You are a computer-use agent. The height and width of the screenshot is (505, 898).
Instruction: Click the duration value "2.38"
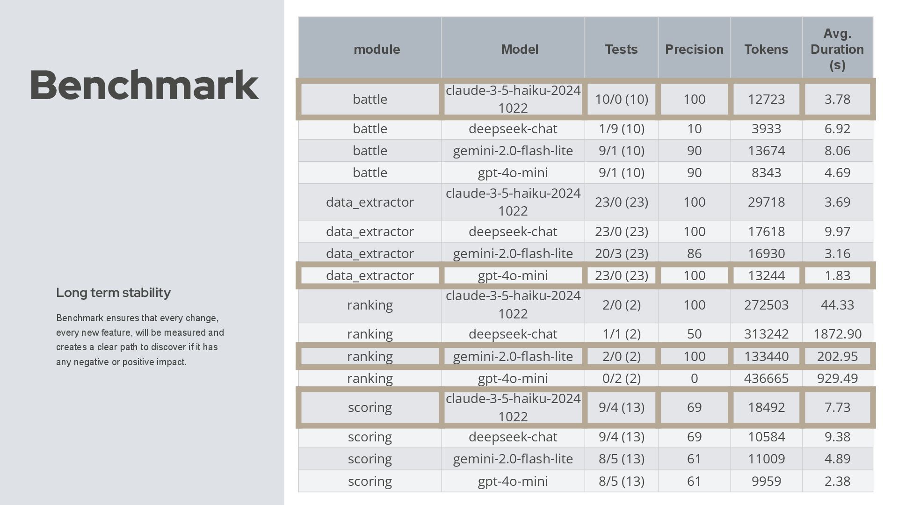click(837, 481)
